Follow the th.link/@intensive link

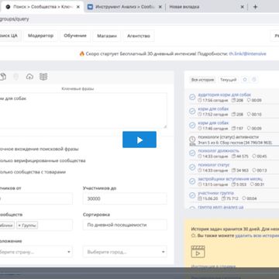tap(247, 53)
